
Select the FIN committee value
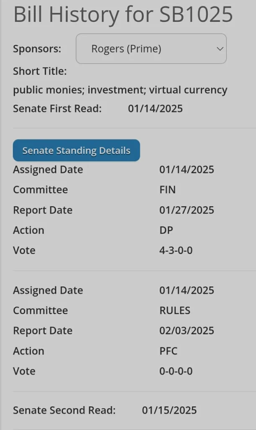pyautogui.click(x=167, y=190)
